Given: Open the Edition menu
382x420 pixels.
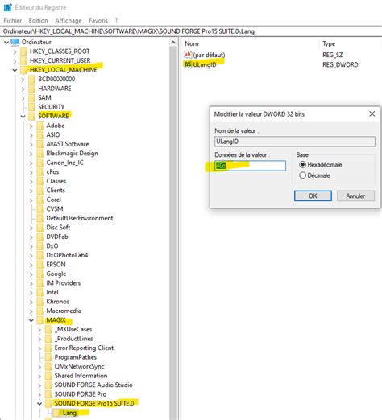Looking at the screenshot, I should pyautogui.click(x=38, y=20).
